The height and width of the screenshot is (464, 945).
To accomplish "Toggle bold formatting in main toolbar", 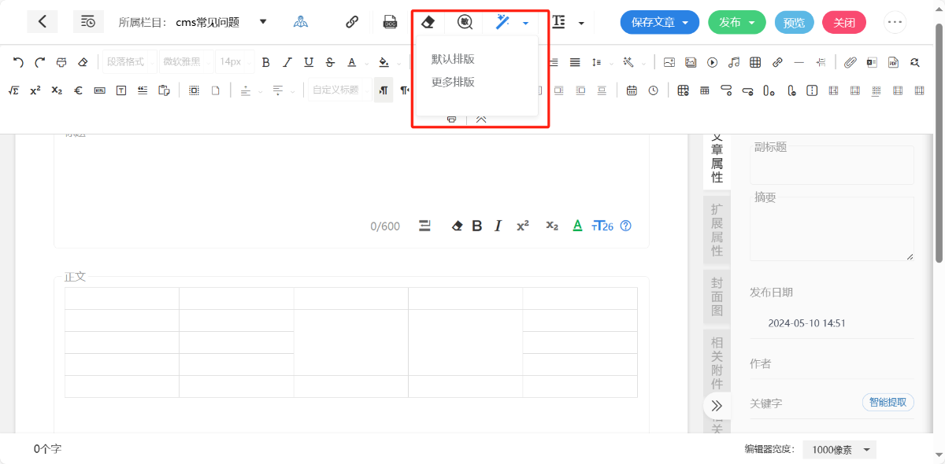I will click(x=266, y=62).
